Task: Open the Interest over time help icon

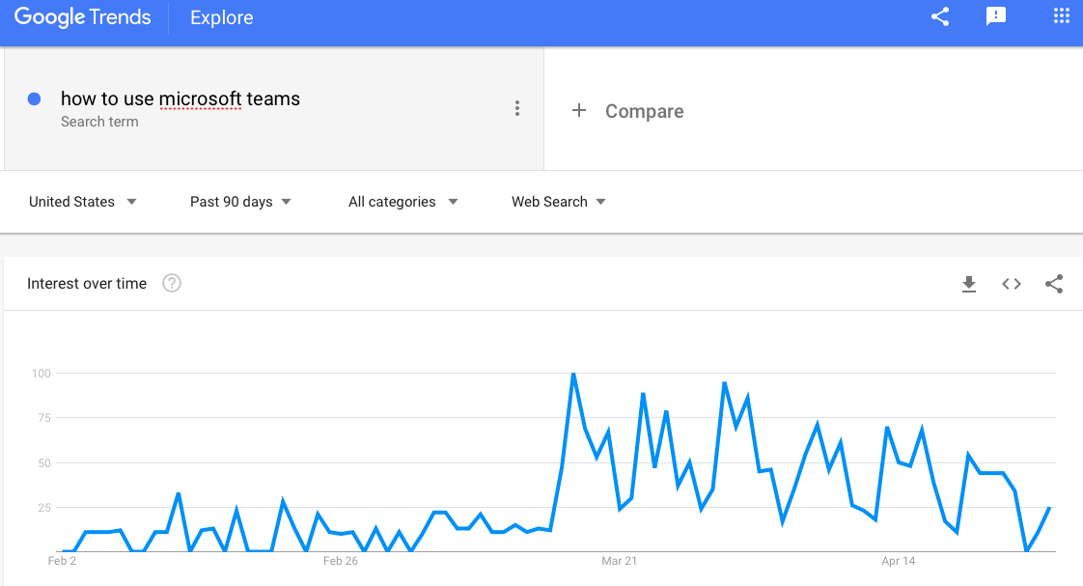Action: [171, 283]
